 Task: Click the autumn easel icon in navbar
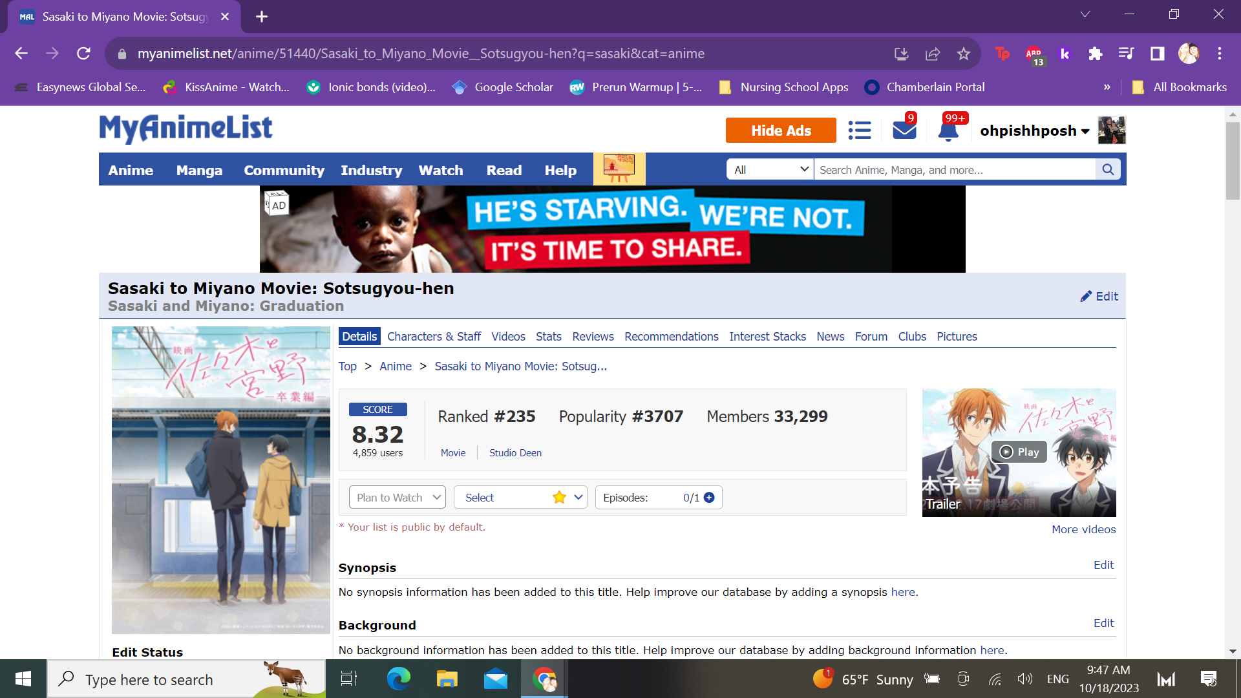click(x=619, y=169)
